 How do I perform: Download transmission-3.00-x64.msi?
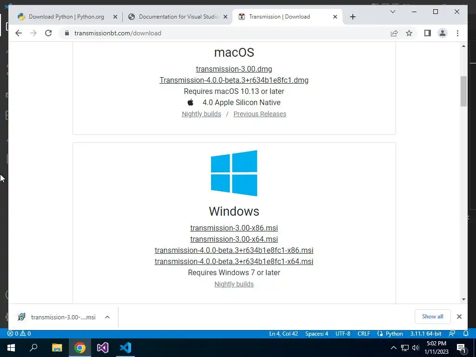tap(234, 239)
